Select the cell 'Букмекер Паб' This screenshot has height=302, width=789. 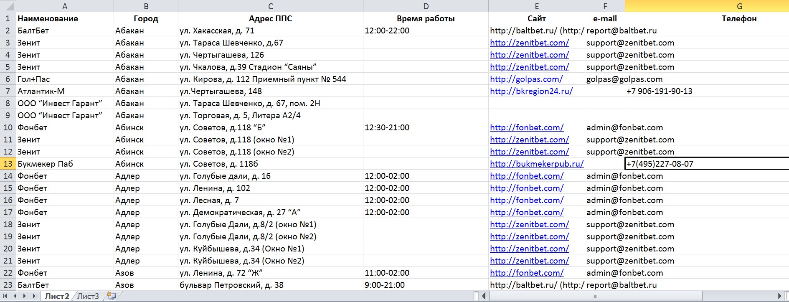[65, 164]
